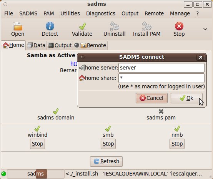Click the Validate checkmark toolbar icon
This screenshot has width=213, height=179.
click(x=82, y=26)
